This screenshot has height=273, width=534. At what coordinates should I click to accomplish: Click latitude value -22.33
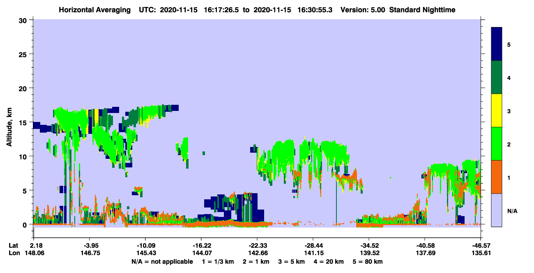point(257,246)
